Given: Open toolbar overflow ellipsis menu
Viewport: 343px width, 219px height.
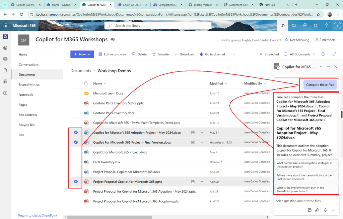Looking at the screenshot, I should pyautogui.click(x=233, y=54).
